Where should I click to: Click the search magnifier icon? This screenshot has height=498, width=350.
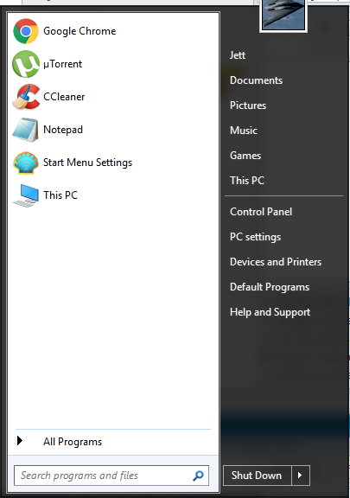(199, 476)
